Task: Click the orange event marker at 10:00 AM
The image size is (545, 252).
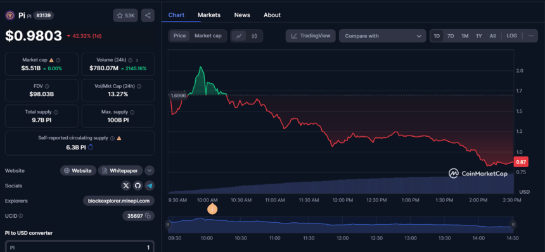Action: 212,209
